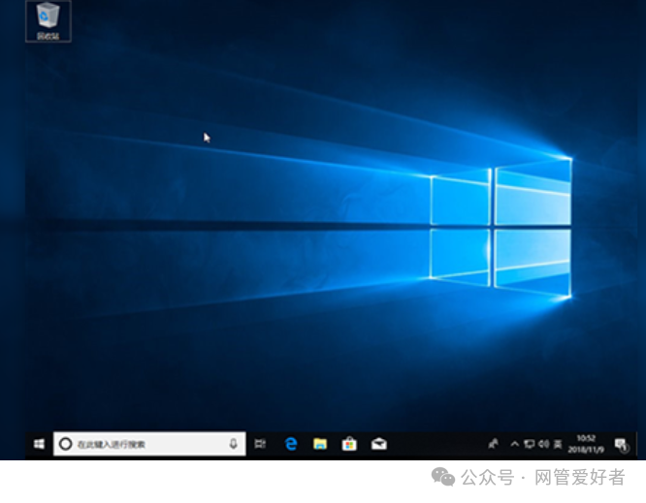Open the Mail app from taskbar
646x503 pixels.
coord(379,444)
